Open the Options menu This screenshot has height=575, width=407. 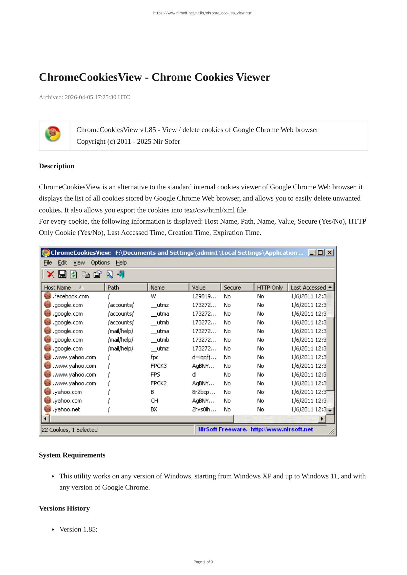pyautogui.click(x=100, y=263)
